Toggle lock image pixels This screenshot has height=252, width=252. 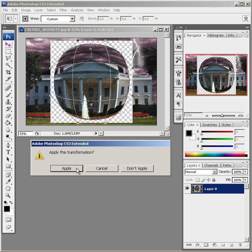point(203,180)
